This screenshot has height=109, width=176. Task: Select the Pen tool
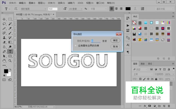[4, 52]
